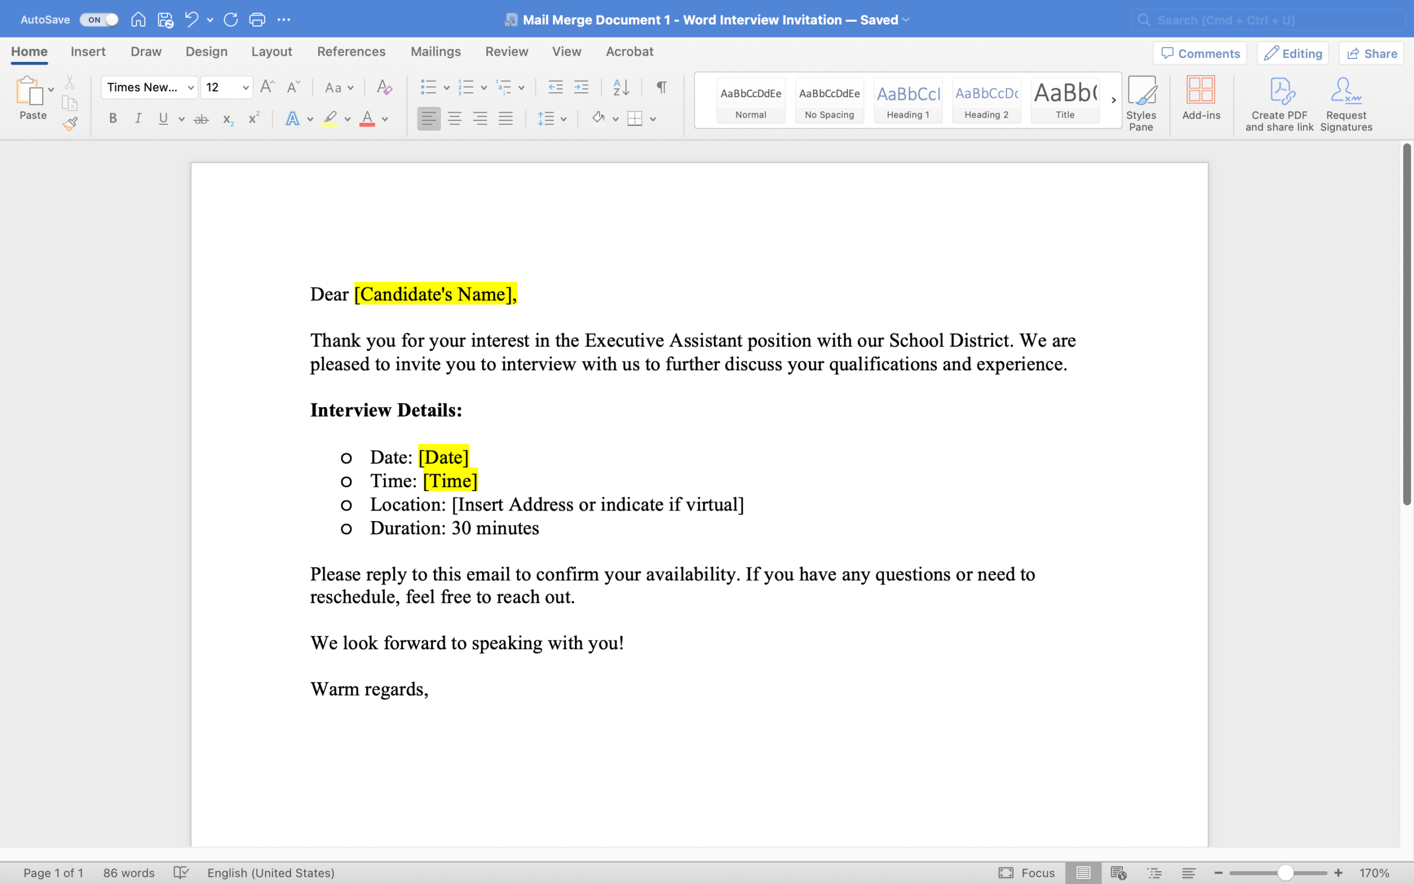Expand the font size dropdown
This screenshot has width=1414, height=884.
point(245,88)
